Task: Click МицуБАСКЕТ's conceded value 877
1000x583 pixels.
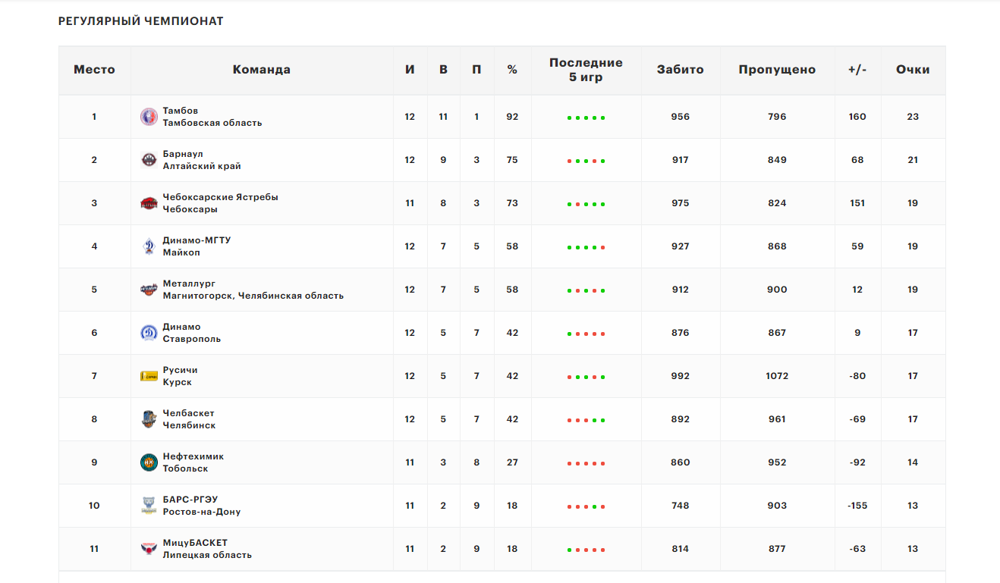Action: click(777, 549)
